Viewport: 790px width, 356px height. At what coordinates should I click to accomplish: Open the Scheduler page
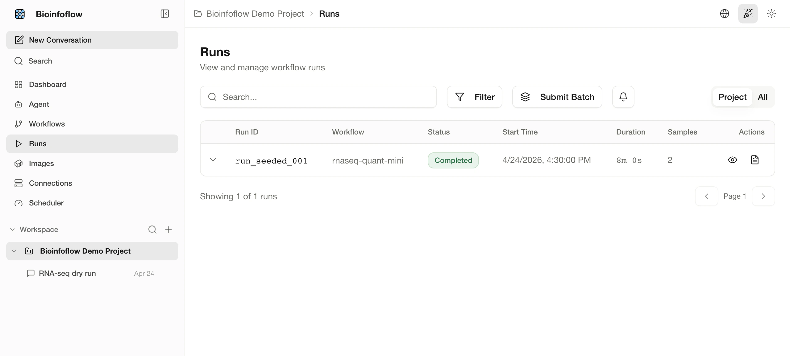pos(92,203)
